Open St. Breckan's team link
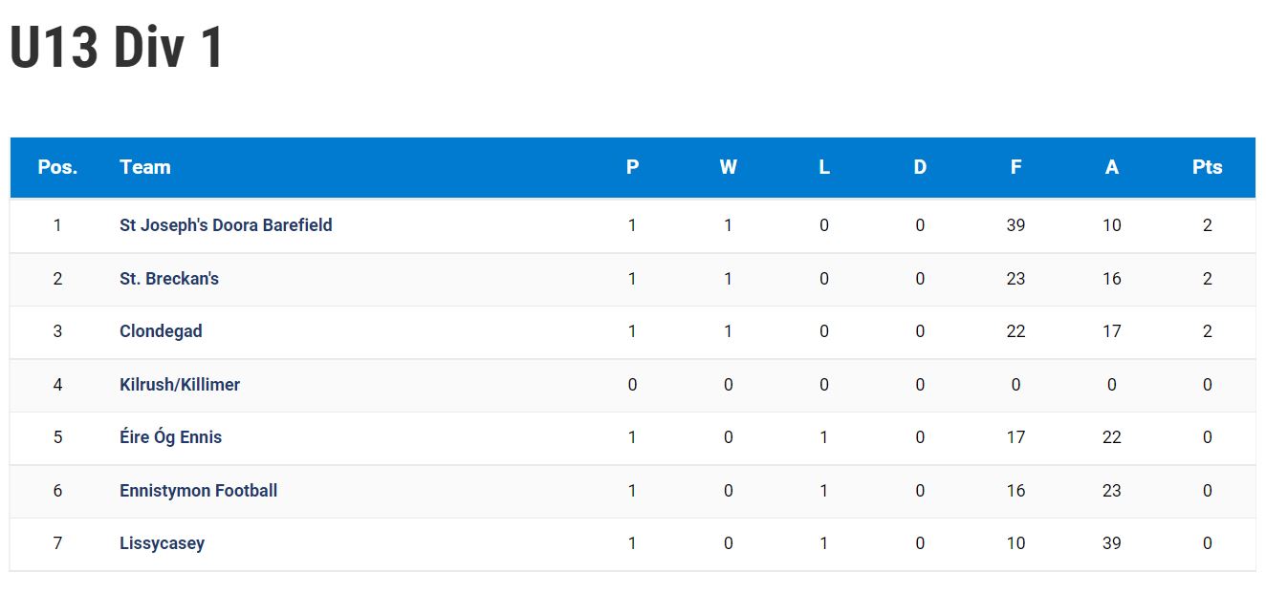 [169, 279]
